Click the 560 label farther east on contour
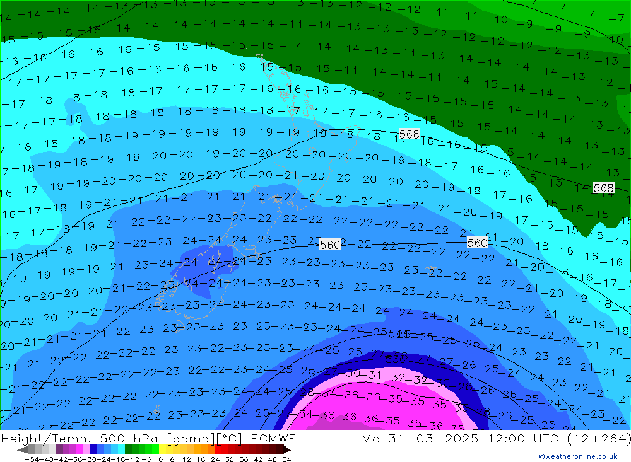 tap(478, 243)
